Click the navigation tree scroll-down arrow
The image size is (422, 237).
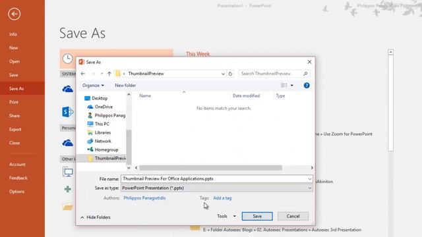point(129,168)
